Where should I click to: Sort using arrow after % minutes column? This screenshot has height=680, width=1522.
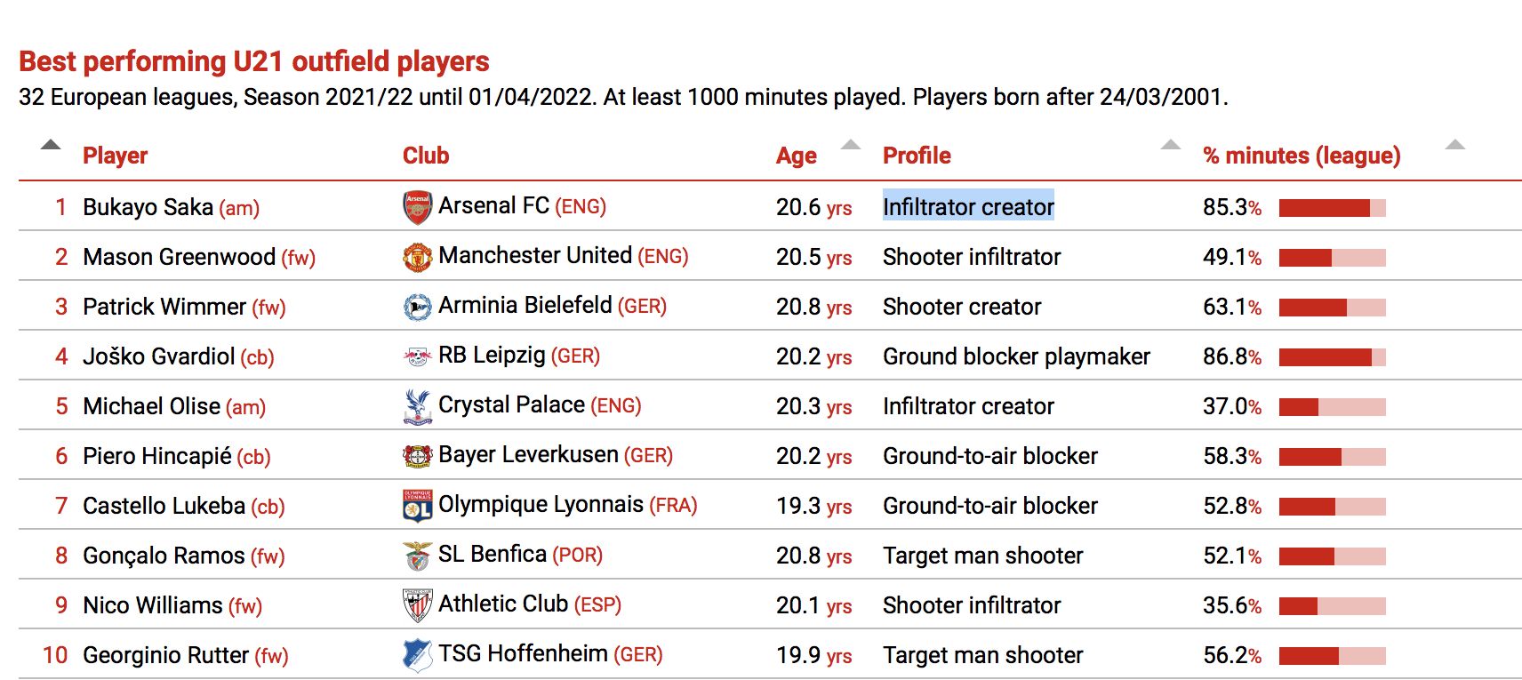pyautogui.click(x=1455, y=145)
